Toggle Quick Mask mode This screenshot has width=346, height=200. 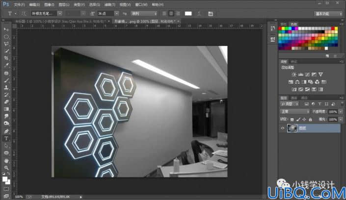[6, 189]
